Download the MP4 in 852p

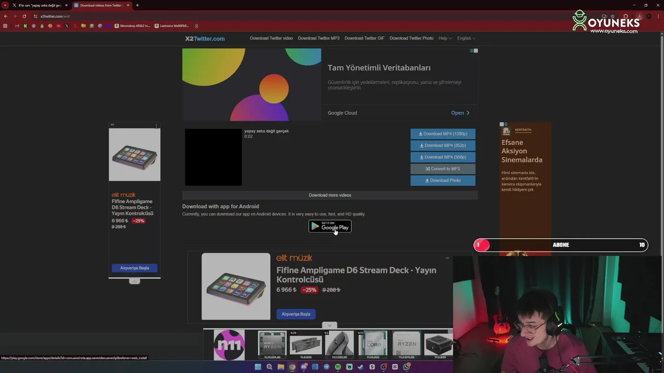(x=442, y=146)
